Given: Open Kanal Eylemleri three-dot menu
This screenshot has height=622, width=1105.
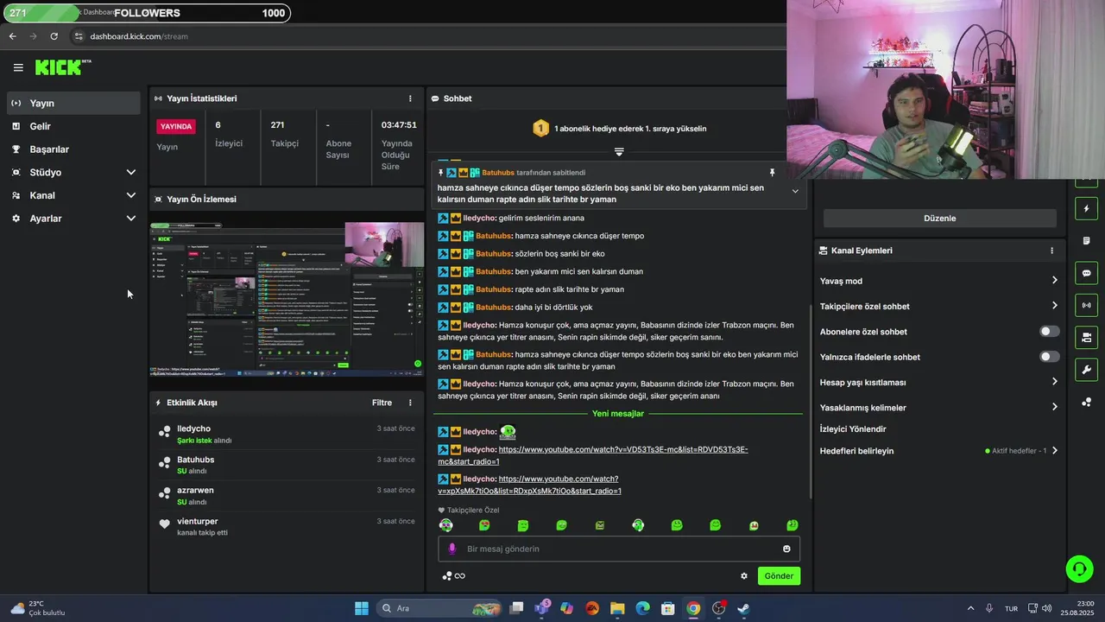Looking at the screenshot, I should [x=1051, y=251].
